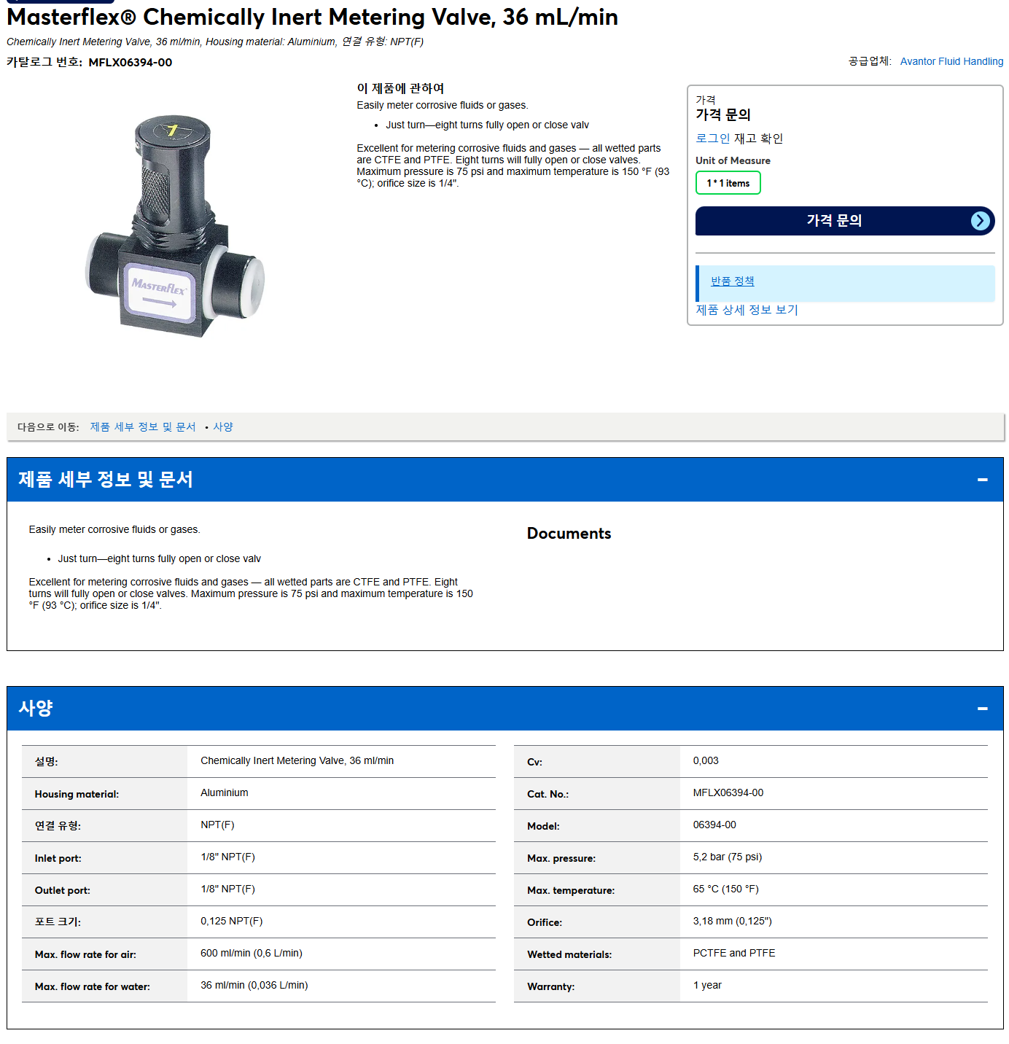Screen dimensions: 1009x1044
Task: Click the Model value 06394-00
Action: (714, 825)
